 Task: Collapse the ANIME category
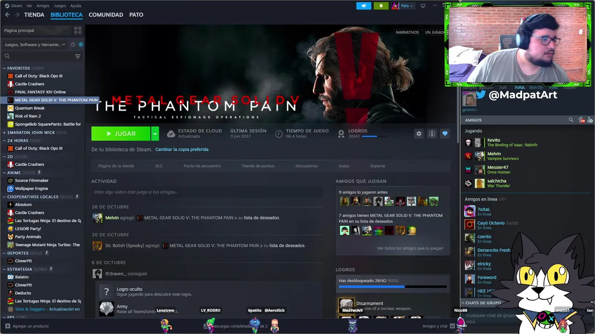coord(4,173)
